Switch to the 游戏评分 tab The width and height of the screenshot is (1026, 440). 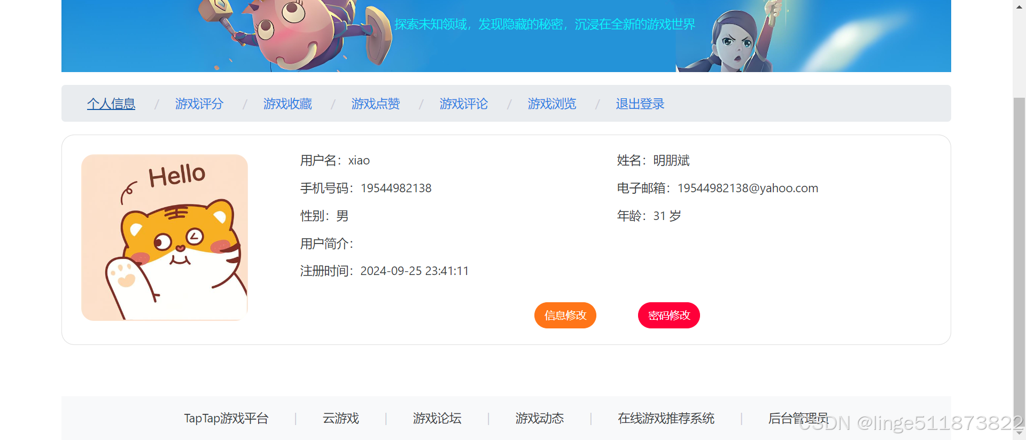click(x=199, y=104)
